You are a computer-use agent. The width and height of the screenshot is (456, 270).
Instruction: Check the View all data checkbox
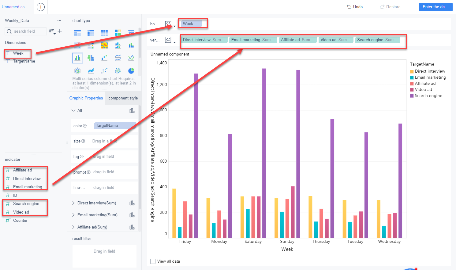(153, 261)
